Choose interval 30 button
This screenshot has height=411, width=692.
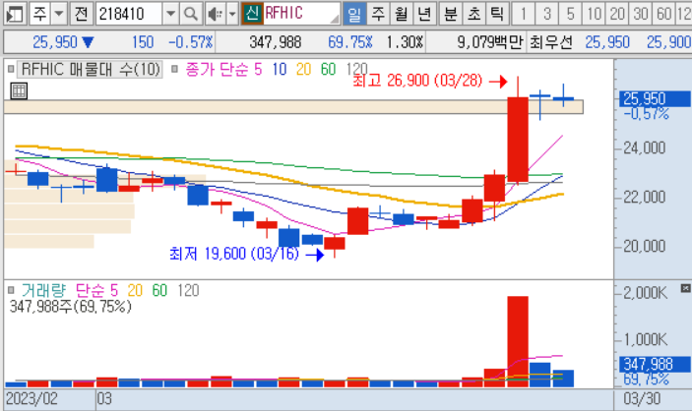641,14
